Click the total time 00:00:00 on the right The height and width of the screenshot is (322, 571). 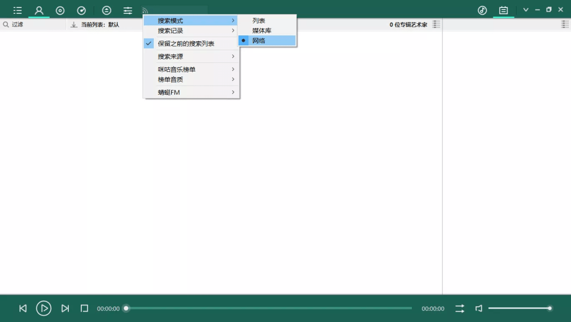pyautogui.click(x=433, y=309)
